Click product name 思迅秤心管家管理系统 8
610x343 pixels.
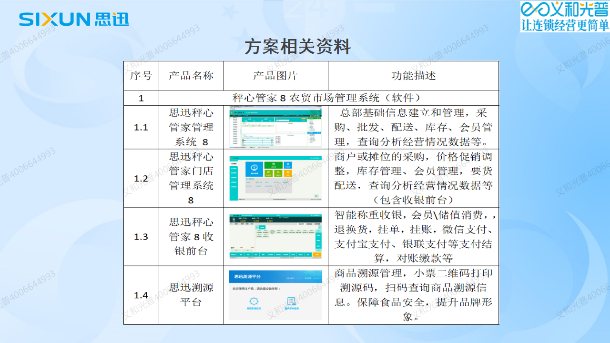(191, 127)
